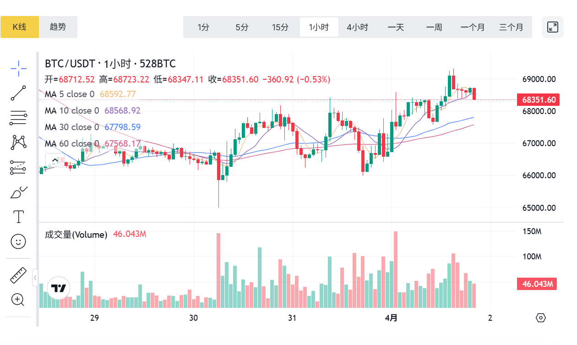Click the TradingView logo

point(59,288)
